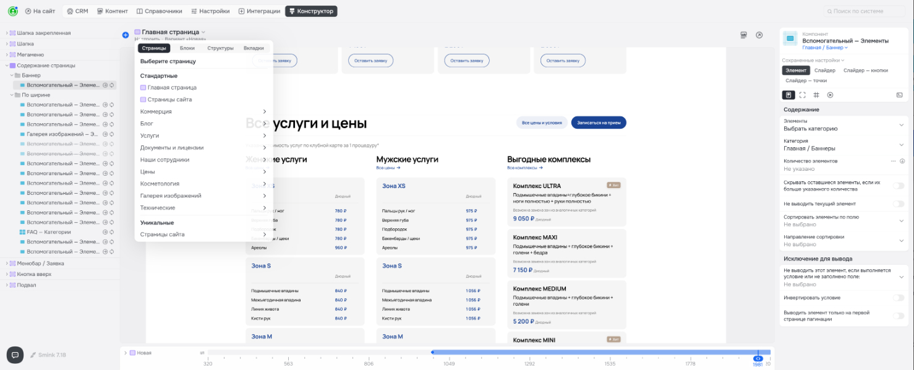Click the preview layout icon above canvas
Image resolution: width=914 pixels, height=370 pixels.
coord(744,35)
